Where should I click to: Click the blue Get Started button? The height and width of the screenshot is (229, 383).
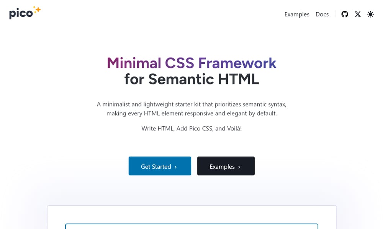160,166
